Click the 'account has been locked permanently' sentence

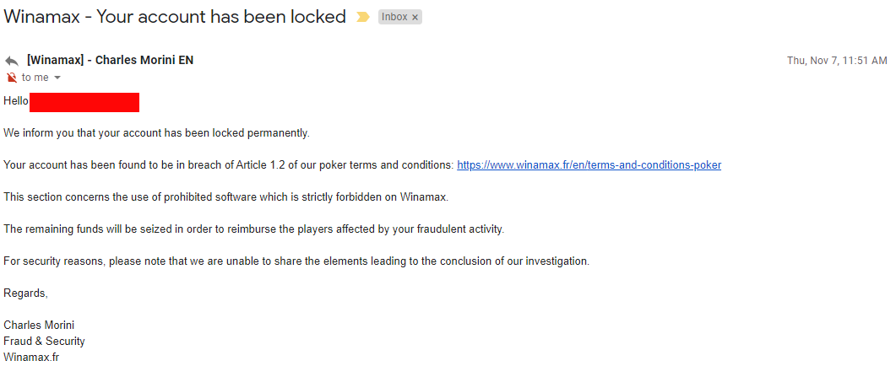[x=156, y=133]
